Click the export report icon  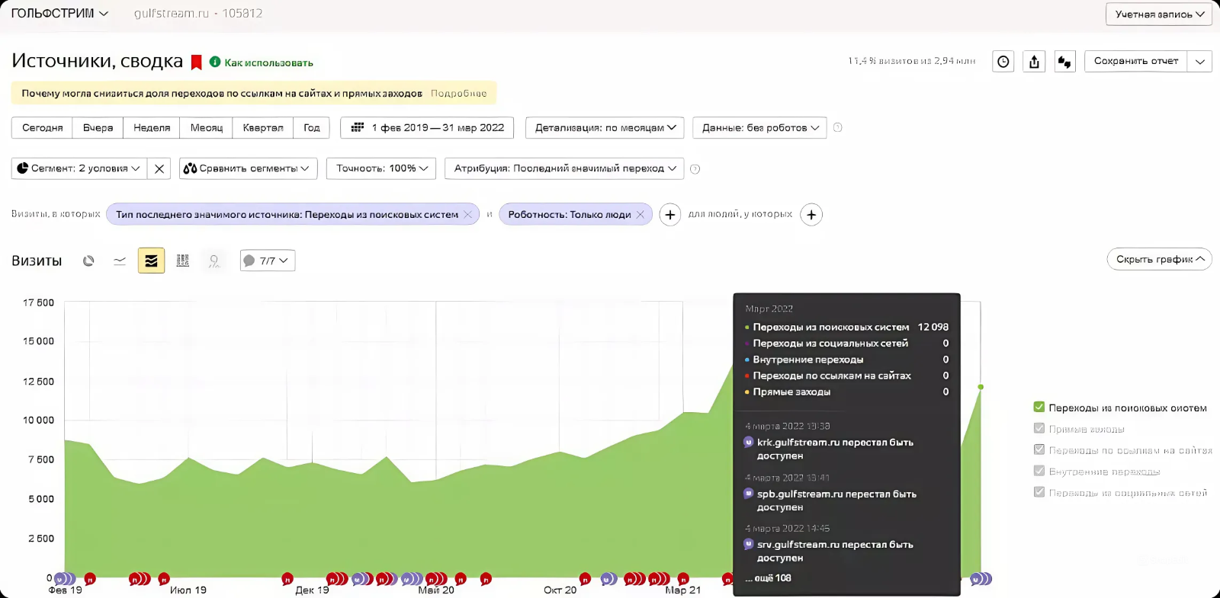(1034, 62)
